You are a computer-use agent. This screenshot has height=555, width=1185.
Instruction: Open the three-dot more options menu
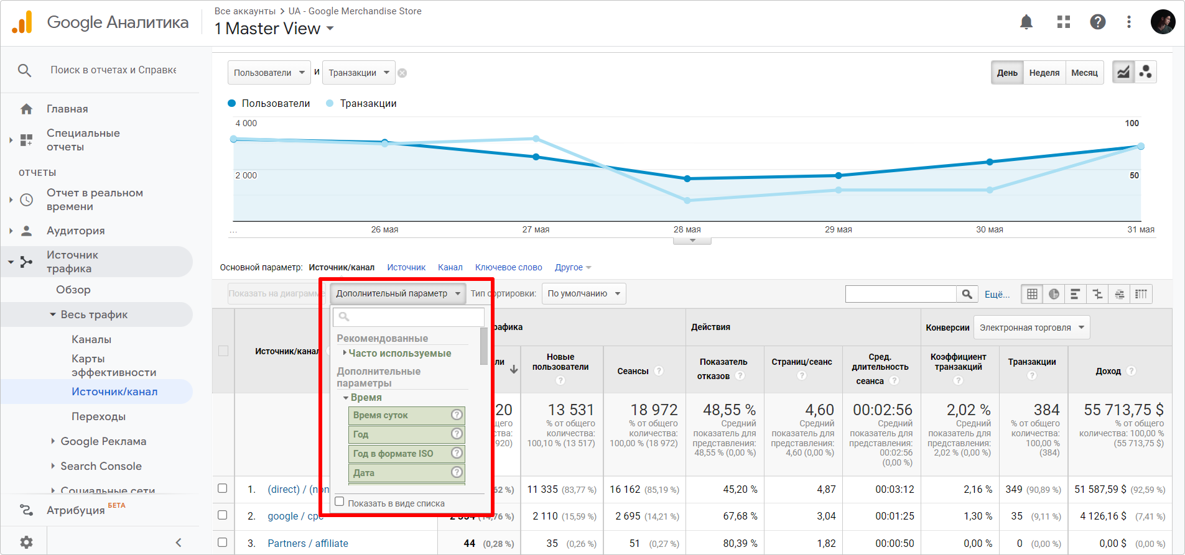tap(1129, 22)
